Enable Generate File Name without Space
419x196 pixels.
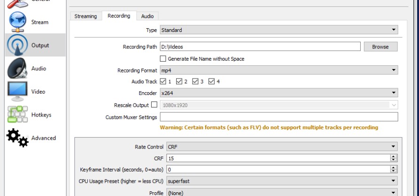click(x=163, y=59)
